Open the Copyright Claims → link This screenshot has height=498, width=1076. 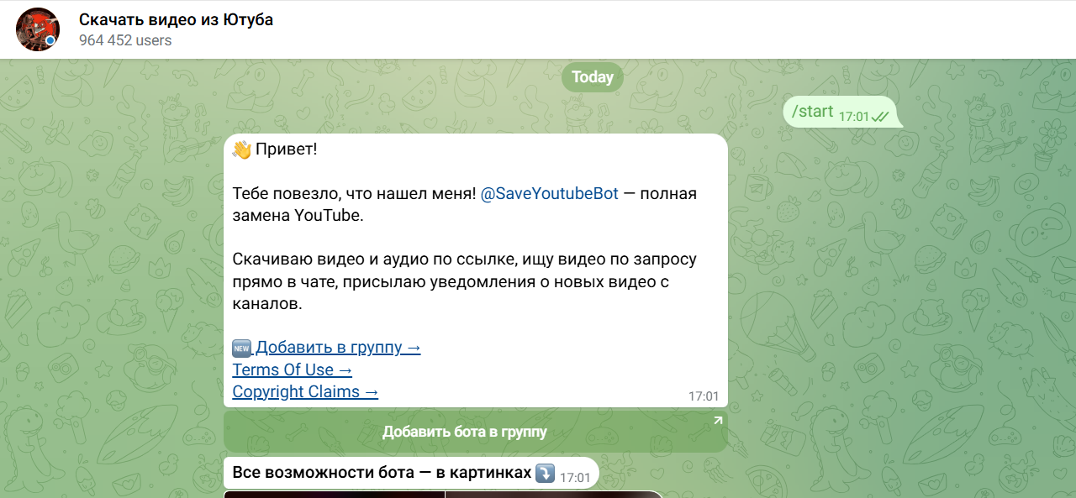click(x=305, y=391)
